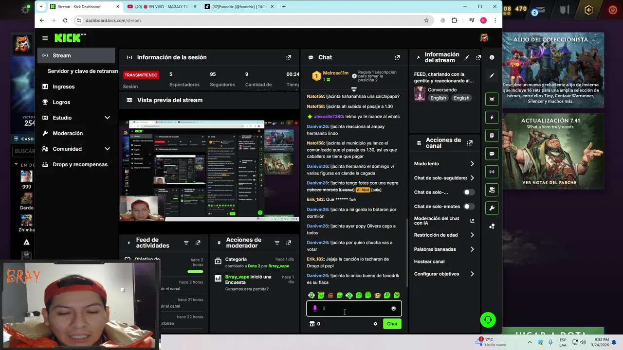This screenshot has height=350, width=623.
Task: Click the Kick logo
Action: (x=70, y=38)
